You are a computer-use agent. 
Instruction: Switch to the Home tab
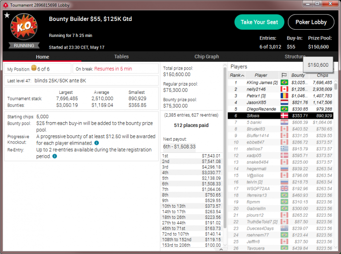pos(42,57)
